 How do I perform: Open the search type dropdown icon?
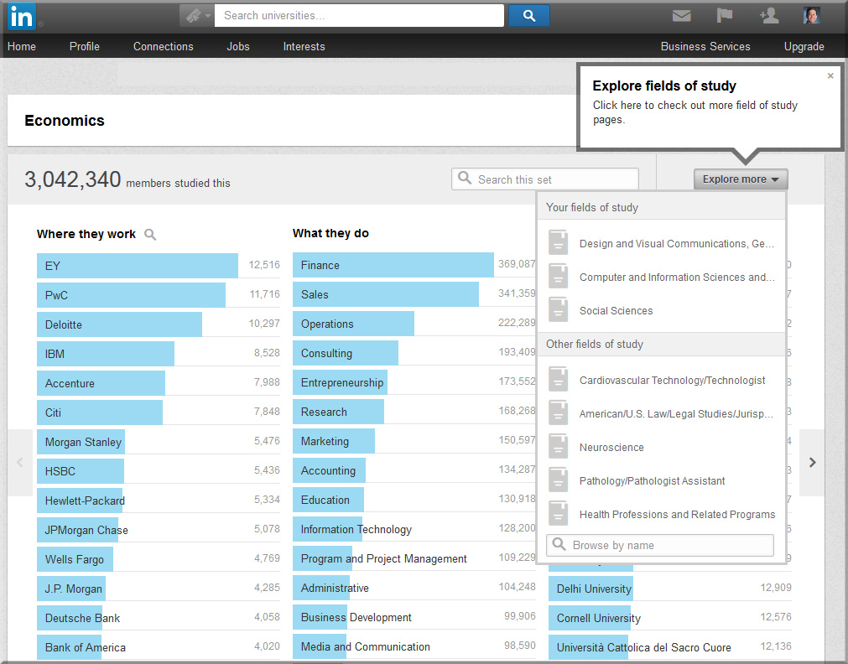[197, 16]
